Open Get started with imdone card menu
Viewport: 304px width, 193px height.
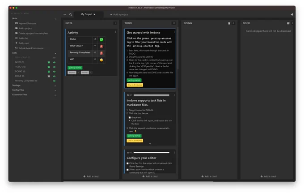174,32
